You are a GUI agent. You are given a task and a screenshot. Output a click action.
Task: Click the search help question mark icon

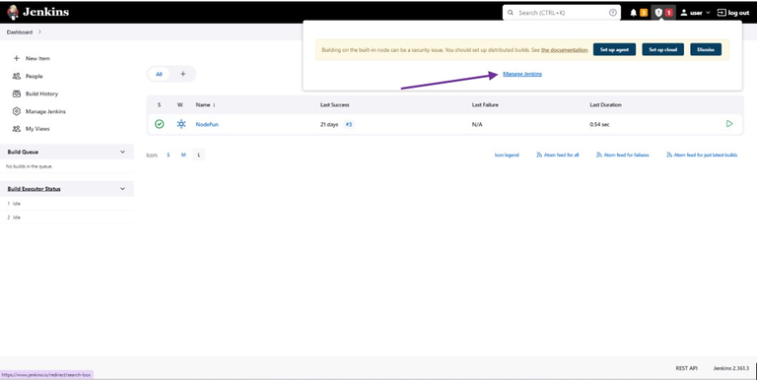613,13
